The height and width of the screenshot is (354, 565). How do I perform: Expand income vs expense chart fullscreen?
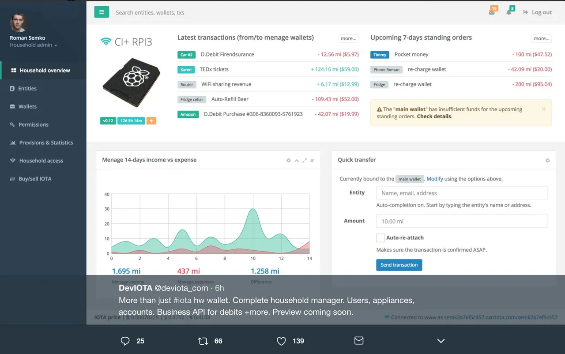point(305,160)
